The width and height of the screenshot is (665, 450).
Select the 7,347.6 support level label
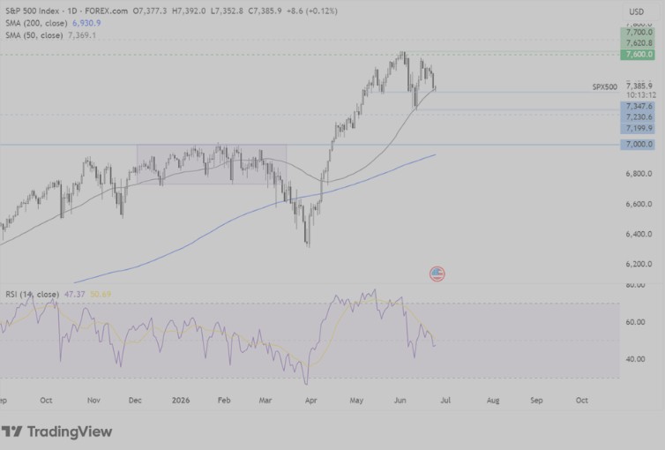[638, 106]
